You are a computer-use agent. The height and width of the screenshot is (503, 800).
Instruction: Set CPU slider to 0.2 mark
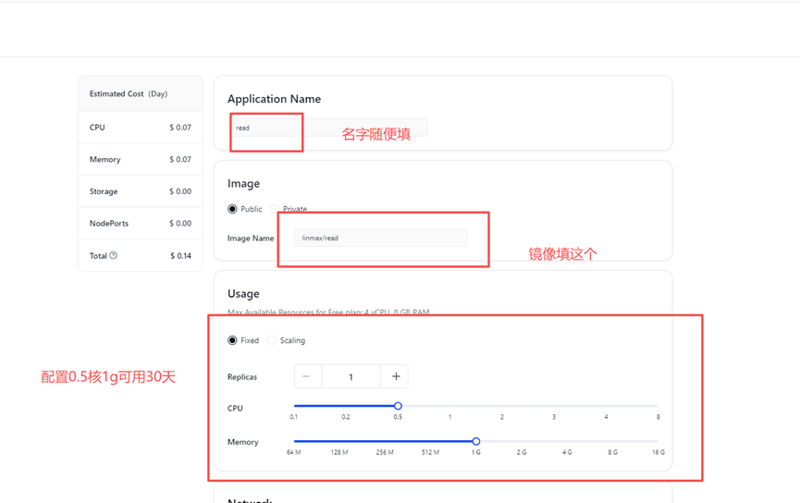[x=346, y=406]
